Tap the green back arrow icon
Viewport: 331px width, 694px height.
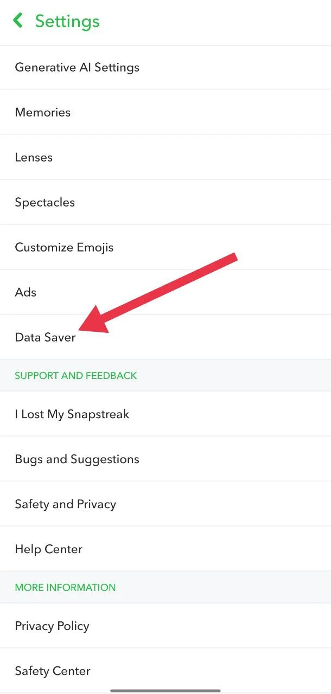click(x=18, y=21)
